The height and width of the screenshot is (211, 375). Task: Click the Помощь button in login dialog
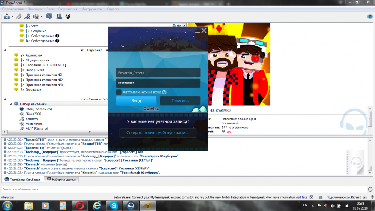coord(180,101)
